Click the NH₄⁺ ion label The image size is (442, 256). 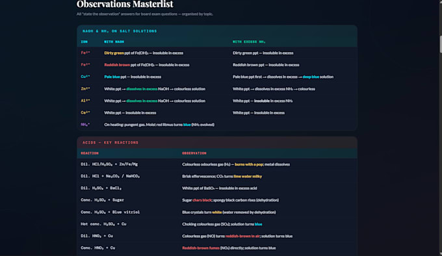click(85, 125)
